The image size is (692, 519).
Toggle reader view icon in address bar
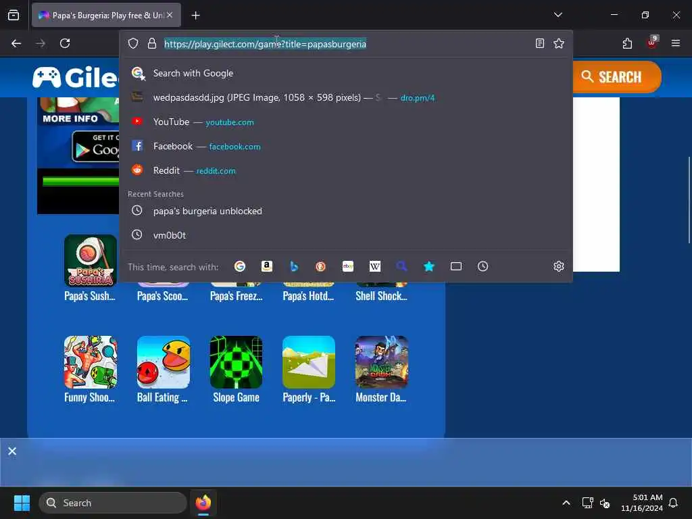pyautogui.click(x=540, y=43)
